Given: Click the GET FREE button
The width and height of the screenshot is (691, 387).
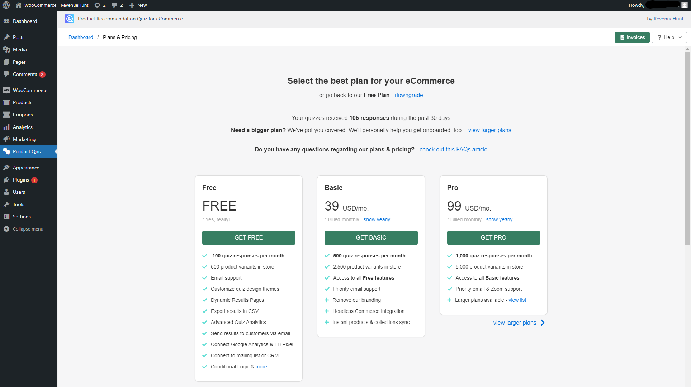Looking at the screenshot, I should [x=249, y=238].
